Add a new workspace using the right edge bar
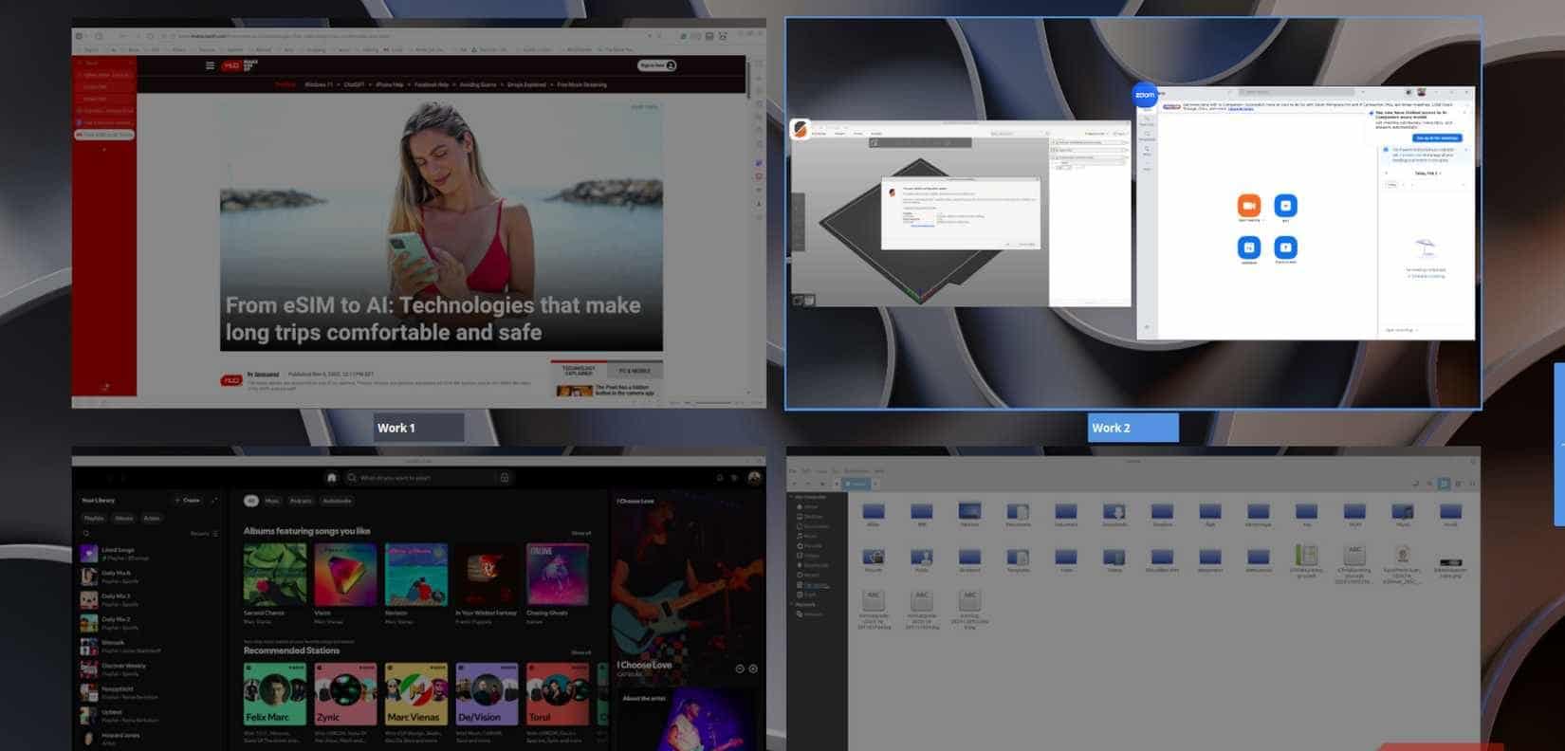Viewport: 1565px width, 751px height. (x=1559, y=444)
